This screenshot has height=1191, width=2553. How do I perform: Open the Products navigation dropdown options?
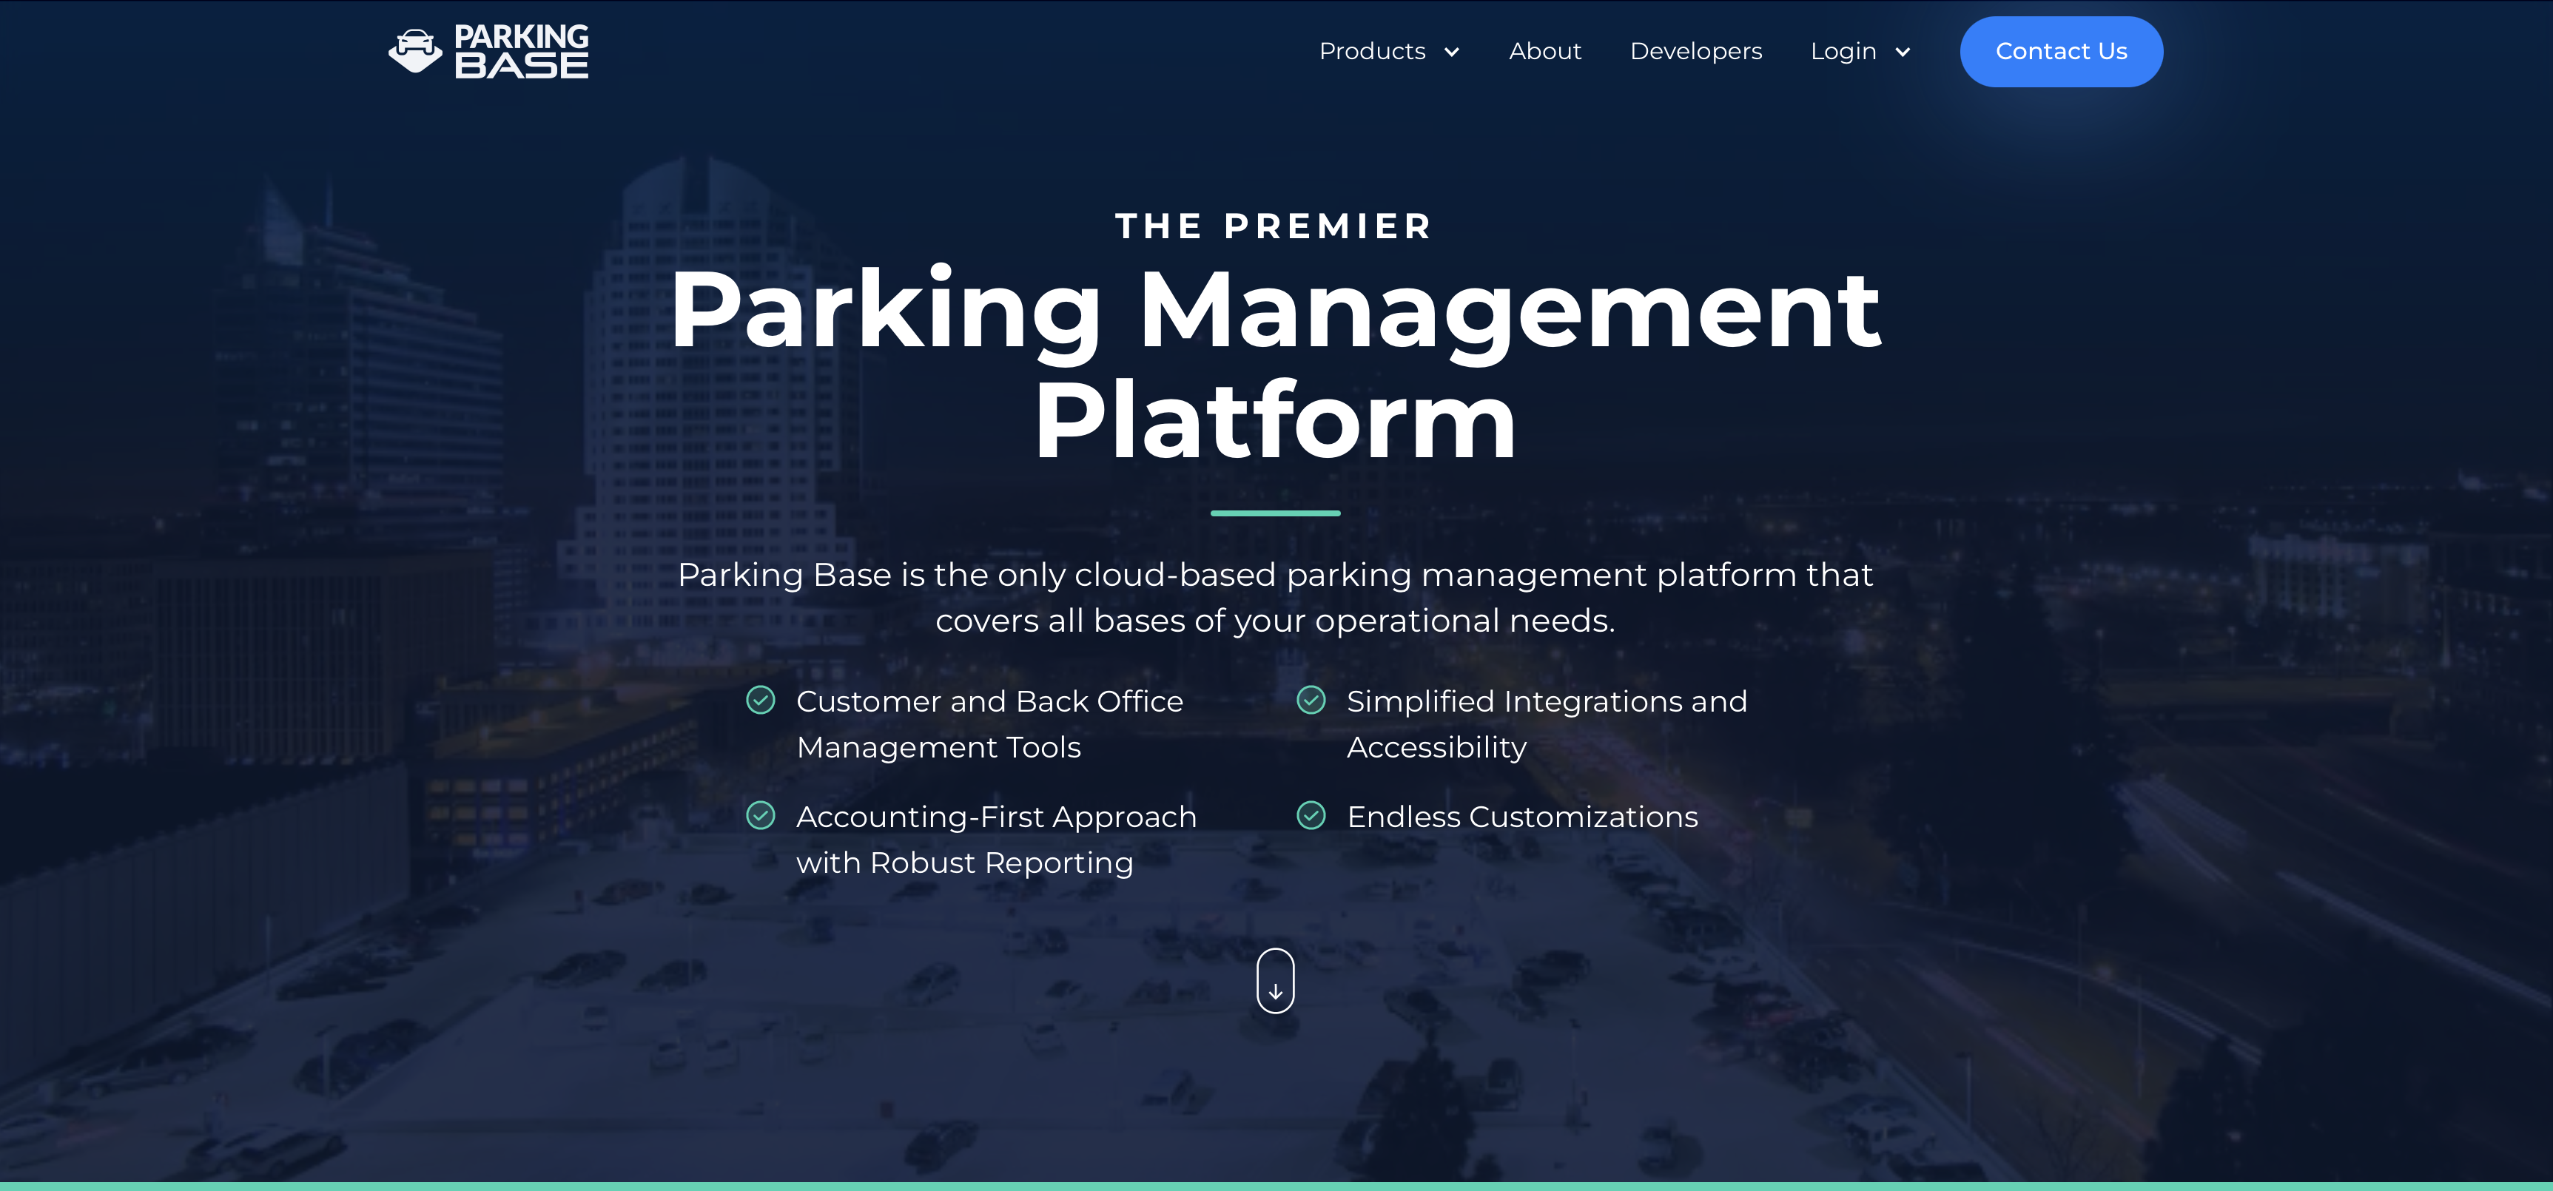pos(1373,52)
